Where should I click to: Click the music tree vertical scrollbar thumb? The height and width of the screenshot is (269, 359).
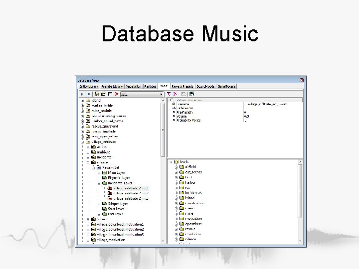(163, 130)
